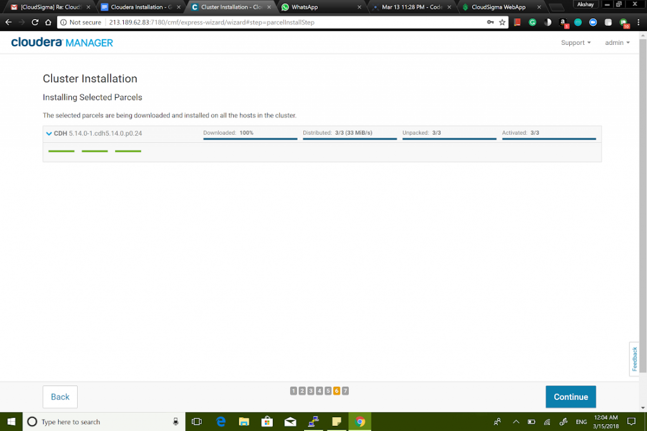Viewport: 647px width, 431px height.
Task: Bookmark this page with the star icon
Action: pos(502,21)
